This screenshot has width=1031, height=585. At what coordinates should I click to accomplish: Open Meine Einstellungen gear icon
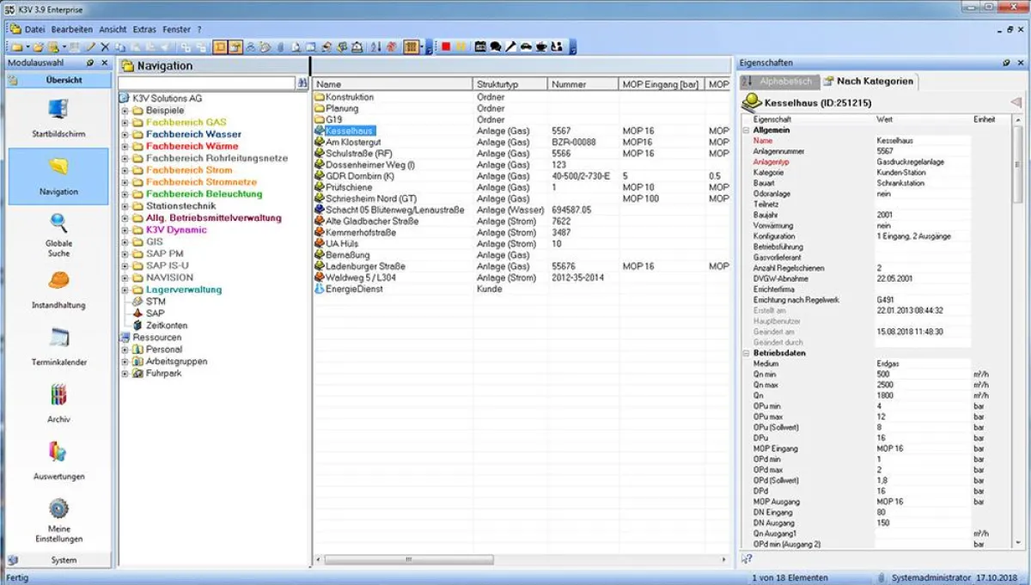tap(58, 509)
